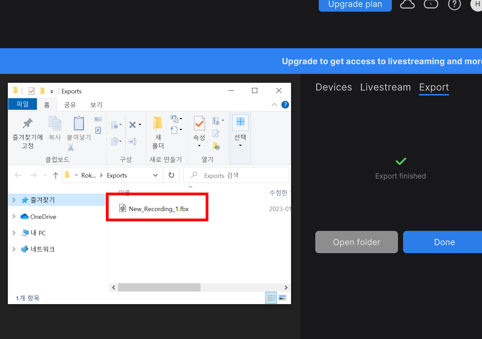Click the Refresh icon beside address bar
Viewport: 482px width, 339px height.
171,175
